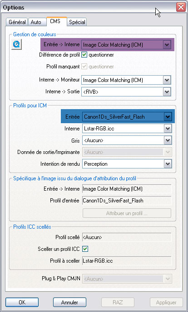
Task: Switch to the Général tab
Action: 17,22
